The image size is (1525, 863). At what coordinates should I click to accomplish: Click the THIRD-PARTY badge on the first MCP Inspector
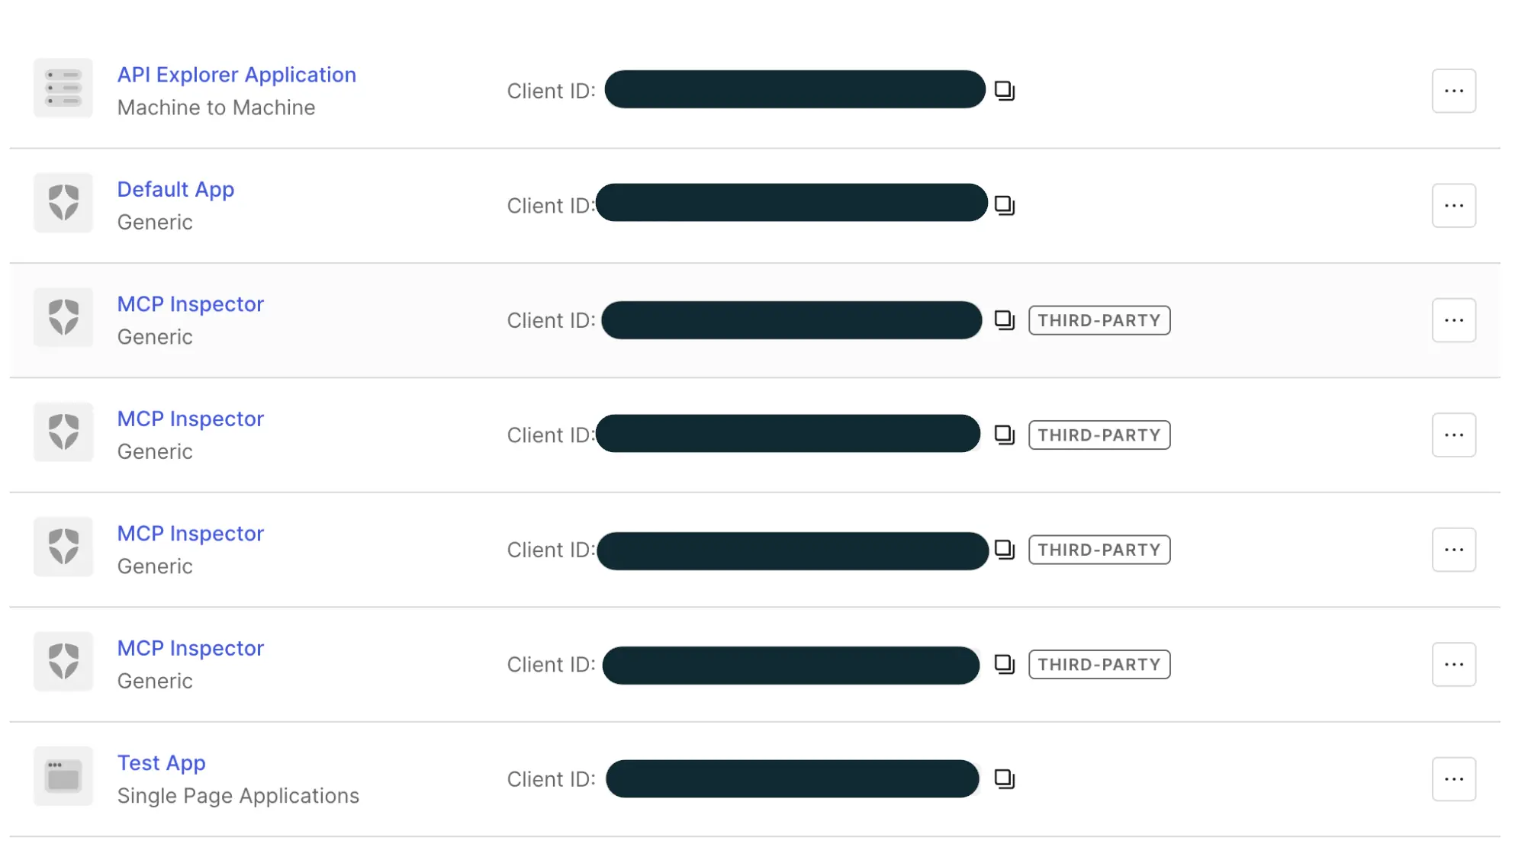tap(1099, 320)
